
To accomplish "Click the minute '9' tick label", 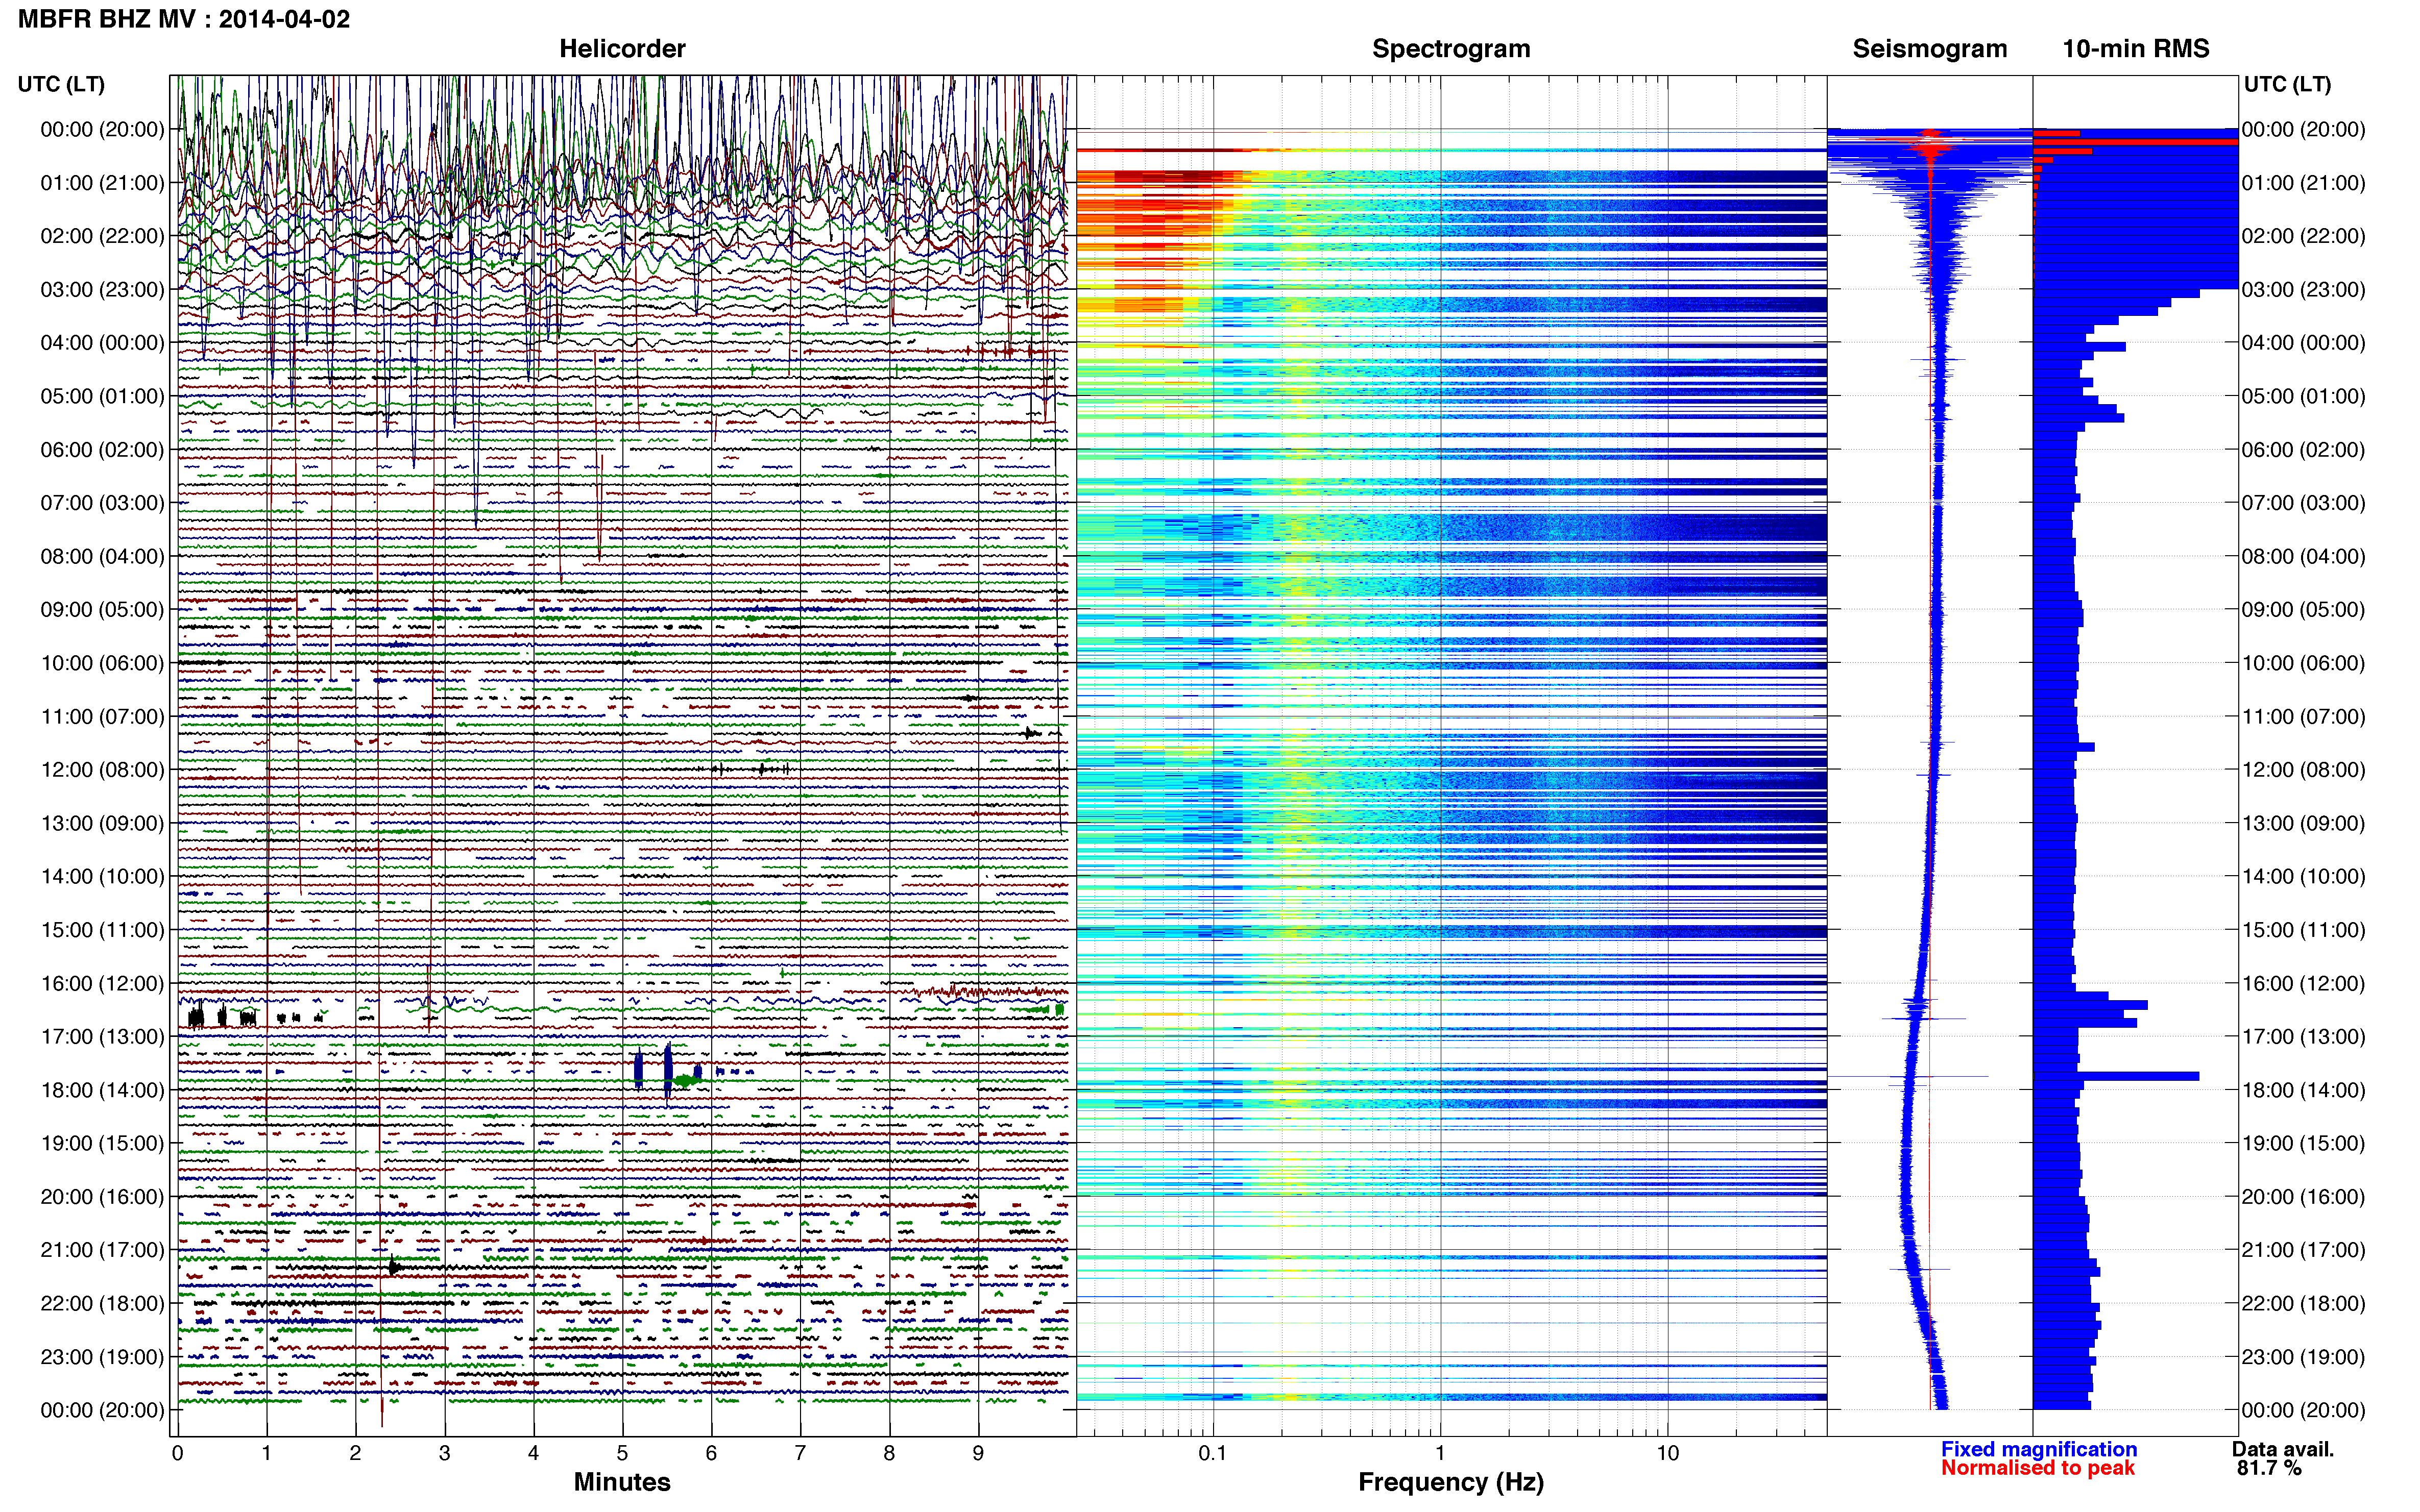I will click(978, 1453).
